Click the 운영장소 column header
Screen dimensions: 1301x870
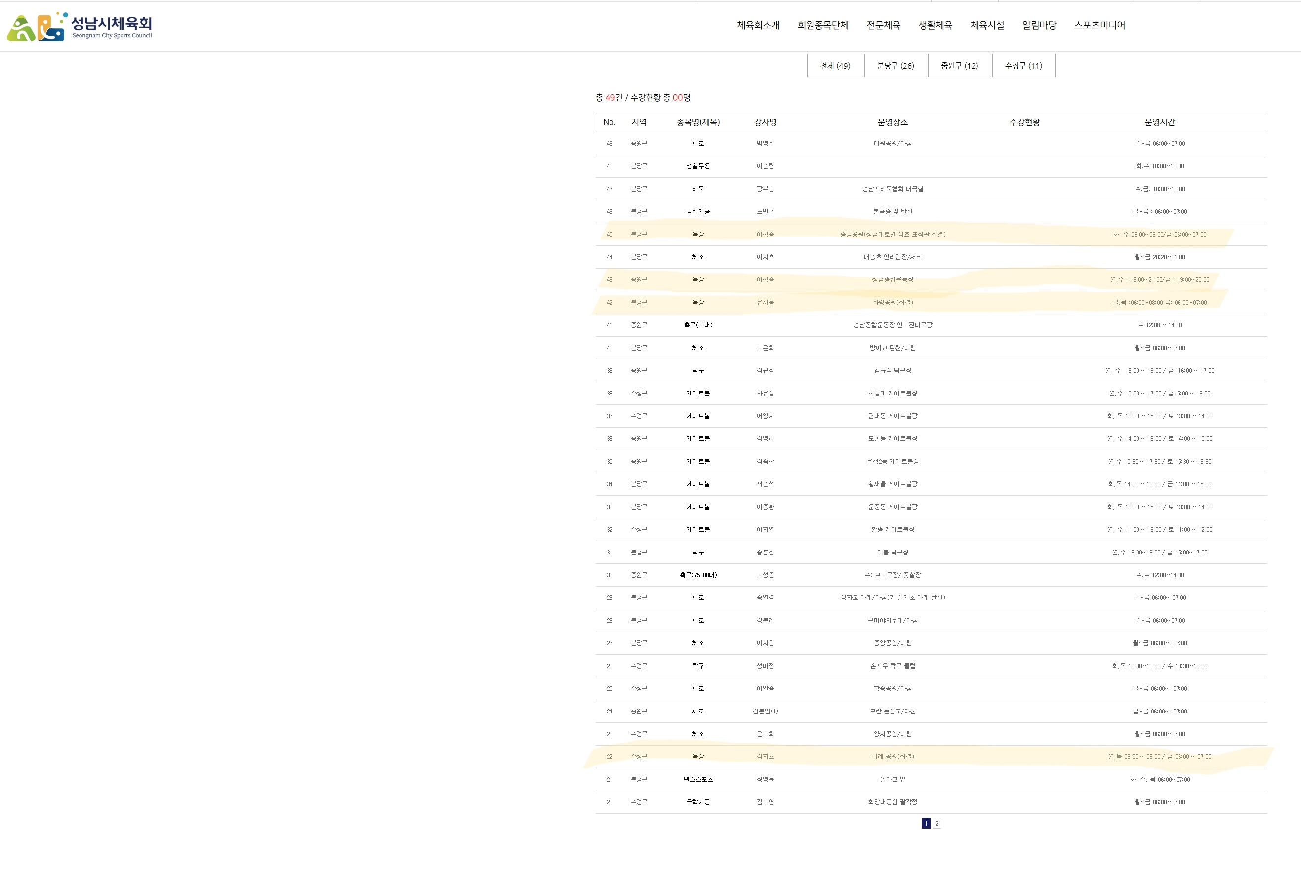tap(893, 122)
